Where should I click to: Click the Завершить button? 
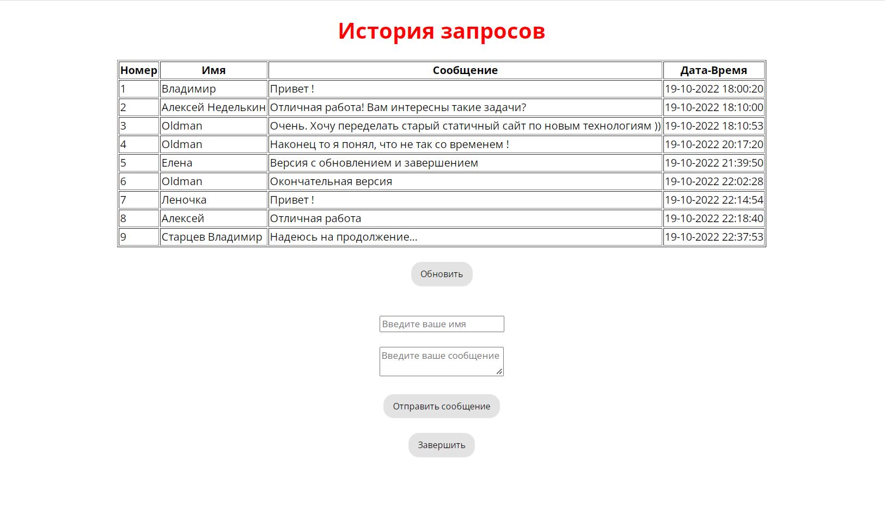441,445
